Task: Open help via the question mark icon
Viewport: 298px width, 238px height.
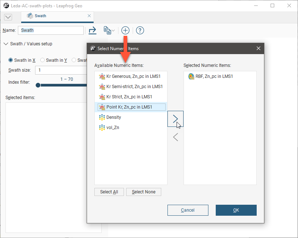Action: [140, 30]
